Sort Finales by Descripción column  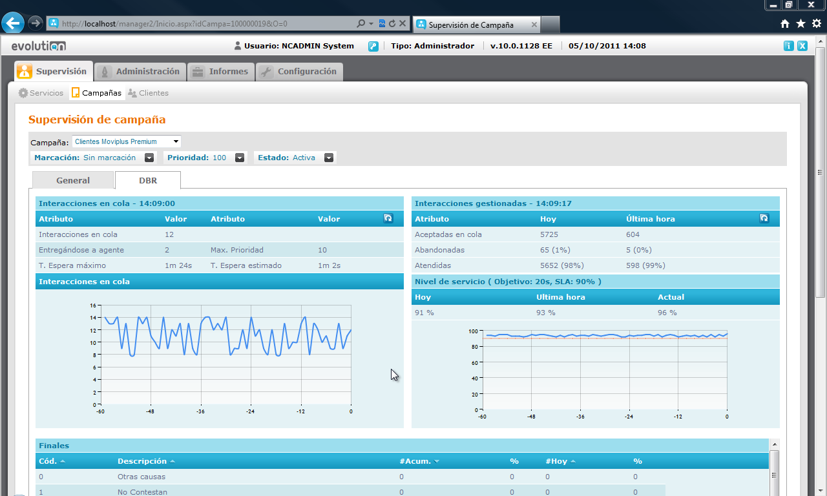[146, 461]
